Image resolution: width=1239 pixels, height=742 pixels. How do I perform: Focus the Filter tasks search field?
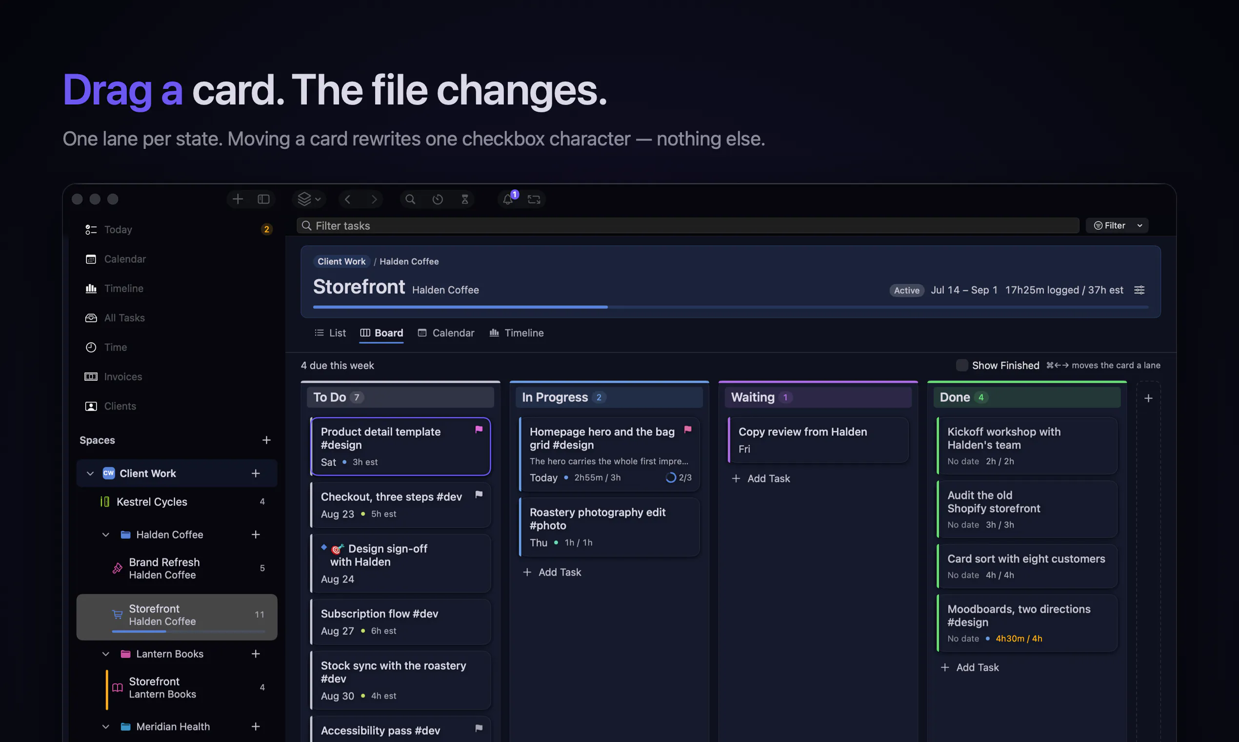pos(688,226)
